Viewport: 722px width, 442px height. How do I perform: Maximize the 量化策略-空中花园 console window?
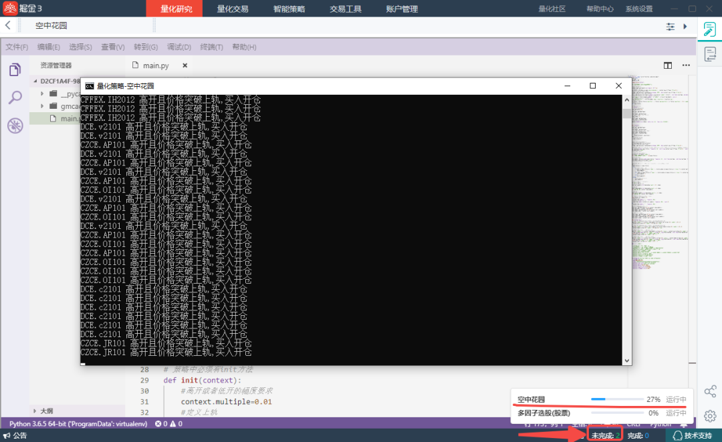592,85
